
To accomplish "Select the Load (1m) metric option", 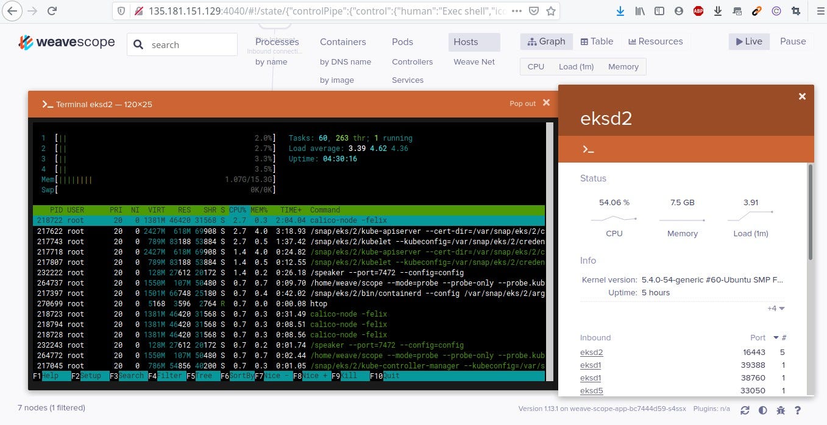I will point(576,66).
